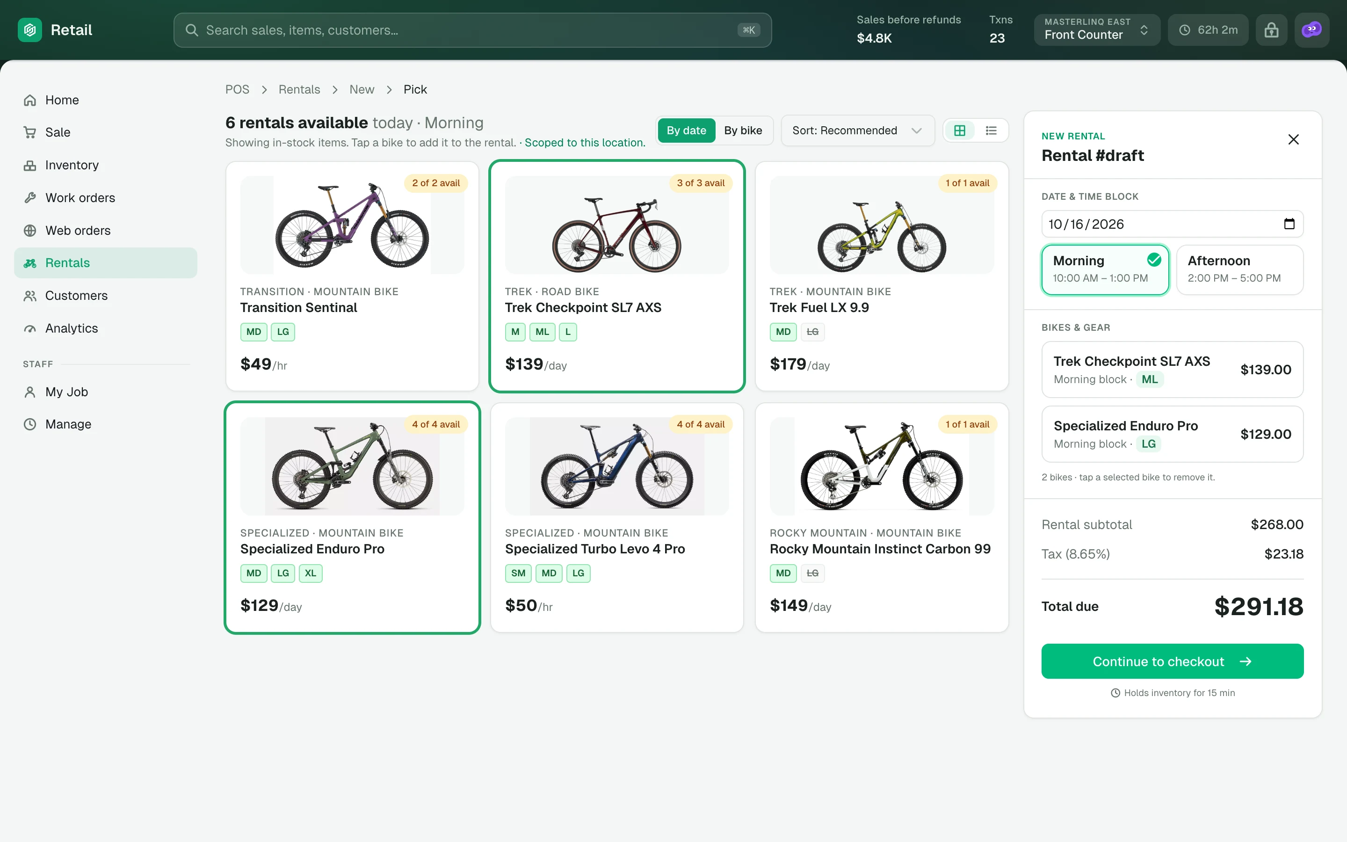Switch to By date view
The width and height of the screenshot is (1347, 842).
[686, 131]
